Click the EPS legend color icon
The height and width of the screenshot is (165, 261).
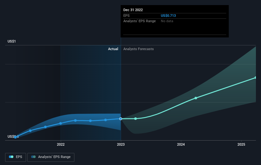click(11, 157)
